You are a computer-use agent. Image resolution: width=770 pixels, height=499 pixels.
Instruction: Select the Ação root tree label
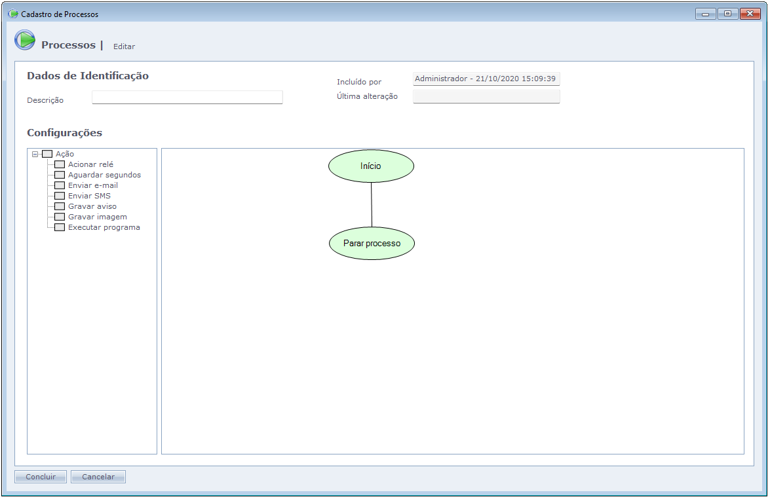point(64,154)
